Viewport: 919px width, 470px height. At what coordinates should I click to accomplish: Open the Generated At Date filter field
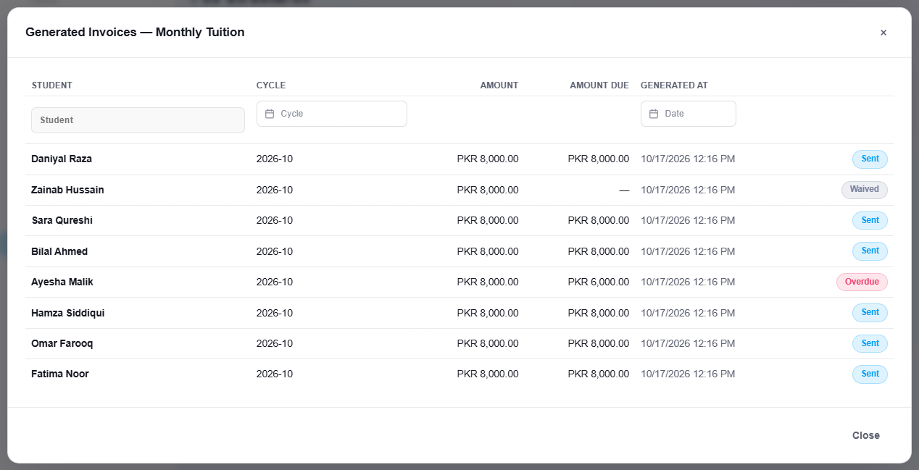pos(689,114)
